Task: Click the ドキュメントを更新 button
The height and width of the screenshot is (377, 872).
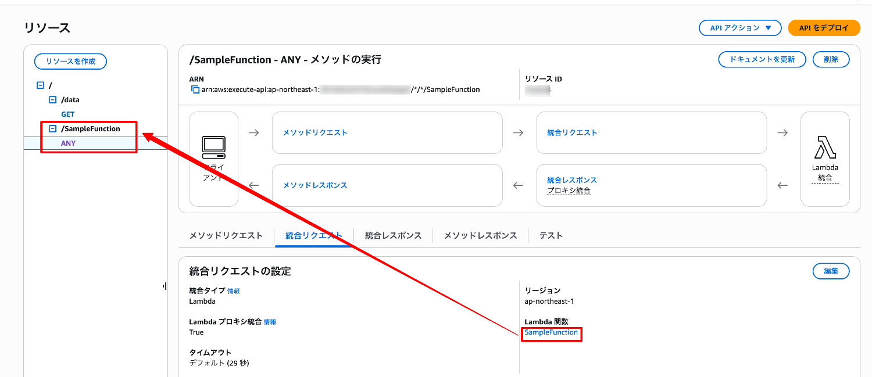Action: coord(762,59)
